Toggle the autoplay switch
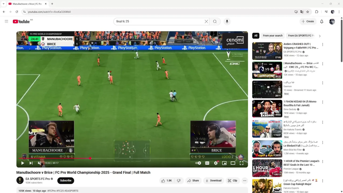Viewport: 343px width, 193px height. [198, 163]
